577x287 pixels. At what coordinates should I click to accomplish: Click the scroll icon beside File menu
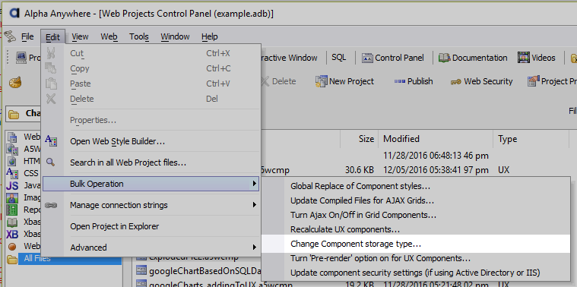pyautogui.click(x=11, y=36)
